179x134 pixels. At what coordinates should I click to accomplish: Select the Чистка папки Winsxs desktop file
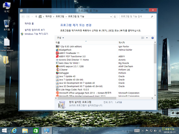(7, 45)
